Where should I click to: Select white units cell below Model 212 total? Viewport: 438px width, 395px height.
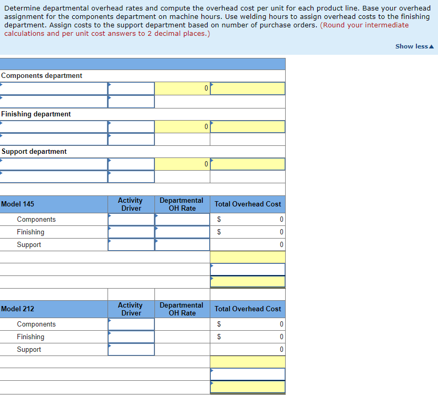(248, 374)
